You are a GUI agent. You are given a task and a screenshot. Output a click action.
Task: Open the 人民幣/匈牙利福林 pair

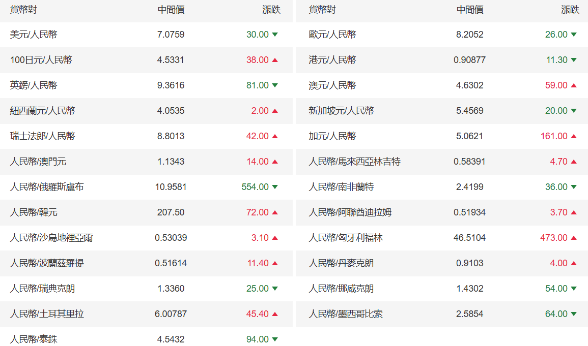[346, 238]
